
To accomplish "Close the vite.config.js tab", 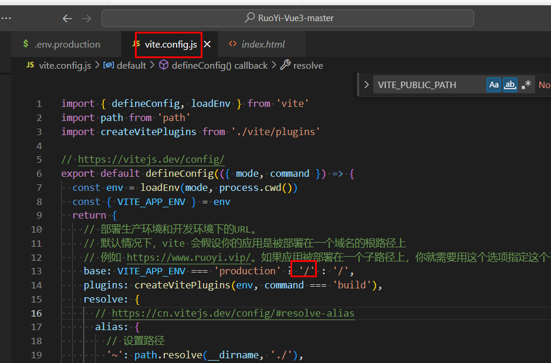I will (x=207, y=43).
